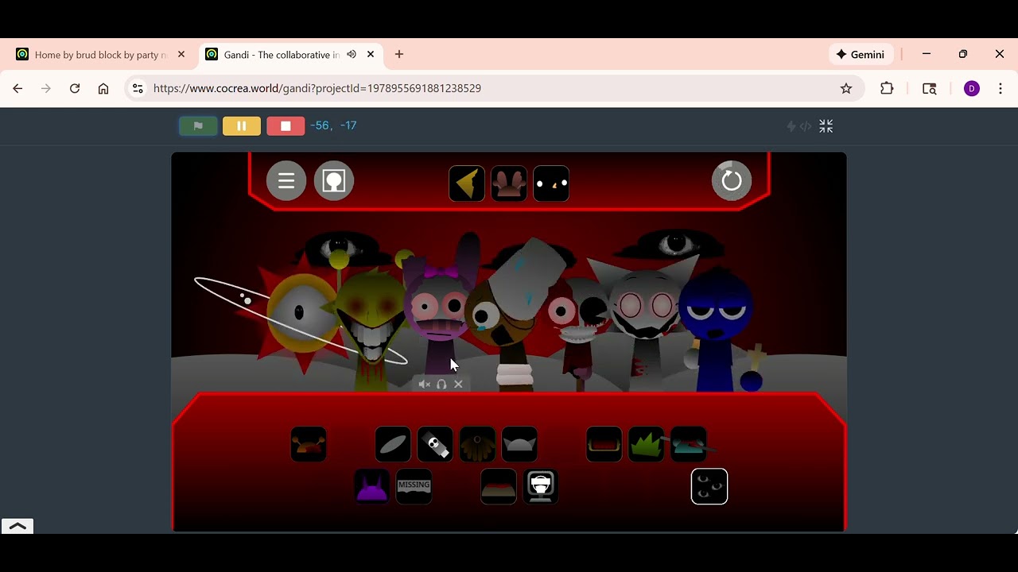Remove the bunny character with X icon
Viewport: 1018px width, 572px height.
coord(458,385)
